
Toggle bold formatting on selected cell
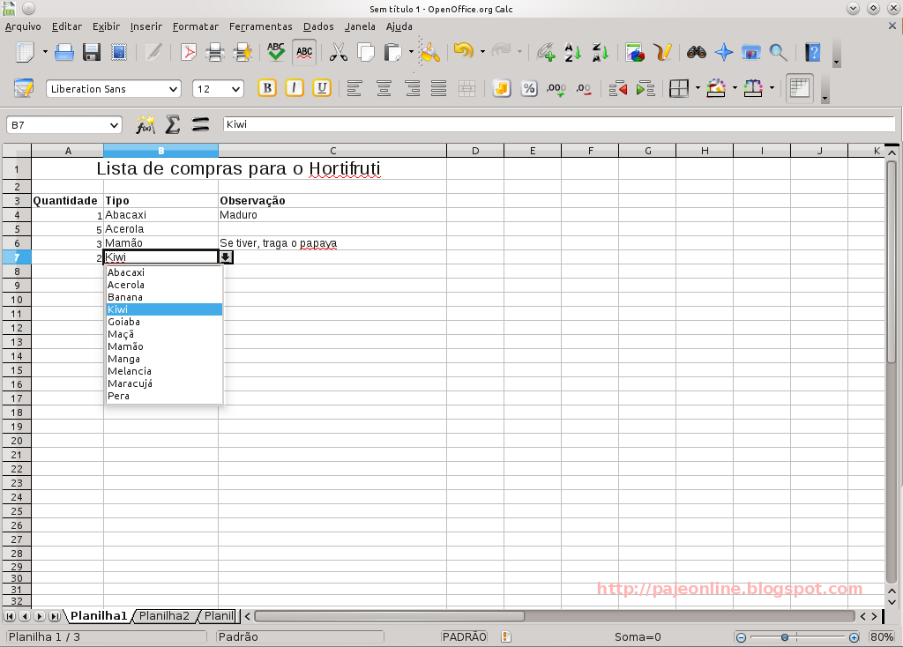tap(266, 88)
